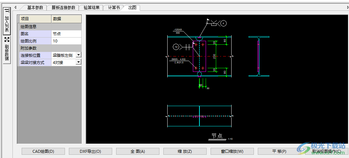Click the 全 图(A) button
349x158 pixels.
tap(137, 151)
